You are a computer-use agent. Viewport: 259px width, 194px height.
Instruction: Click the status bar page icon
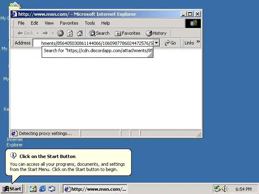14,133
